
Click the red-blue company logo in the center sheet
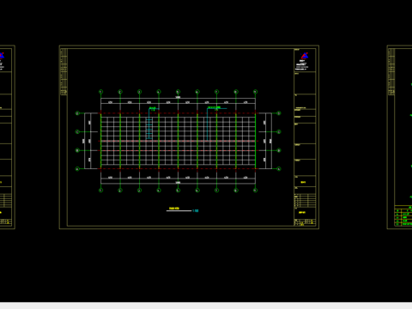305,56
